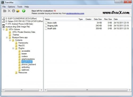Sort by the Creator column header

click(89, 19)
